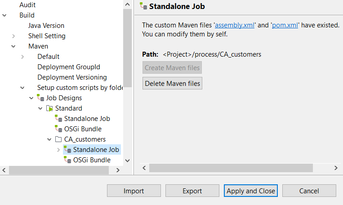Select Java Version preference item

pyautogui.click(x=46, y=26)
